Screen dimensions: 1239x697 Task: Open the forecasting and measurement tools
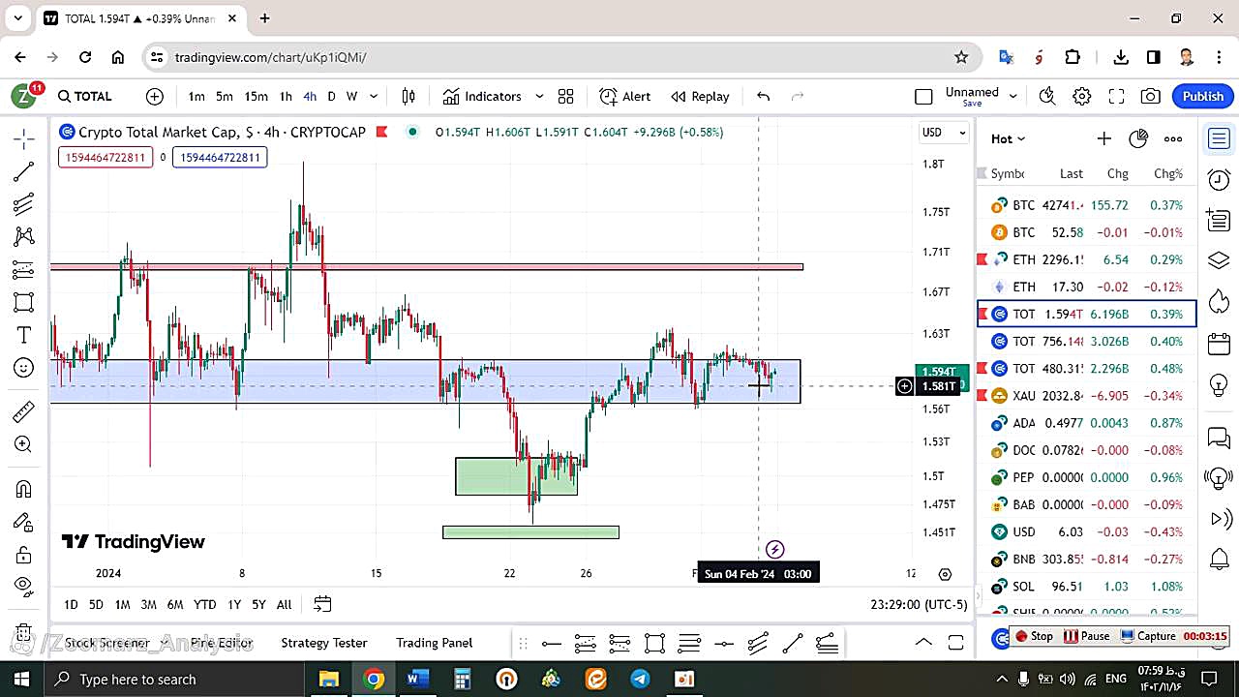coord(24,269)
